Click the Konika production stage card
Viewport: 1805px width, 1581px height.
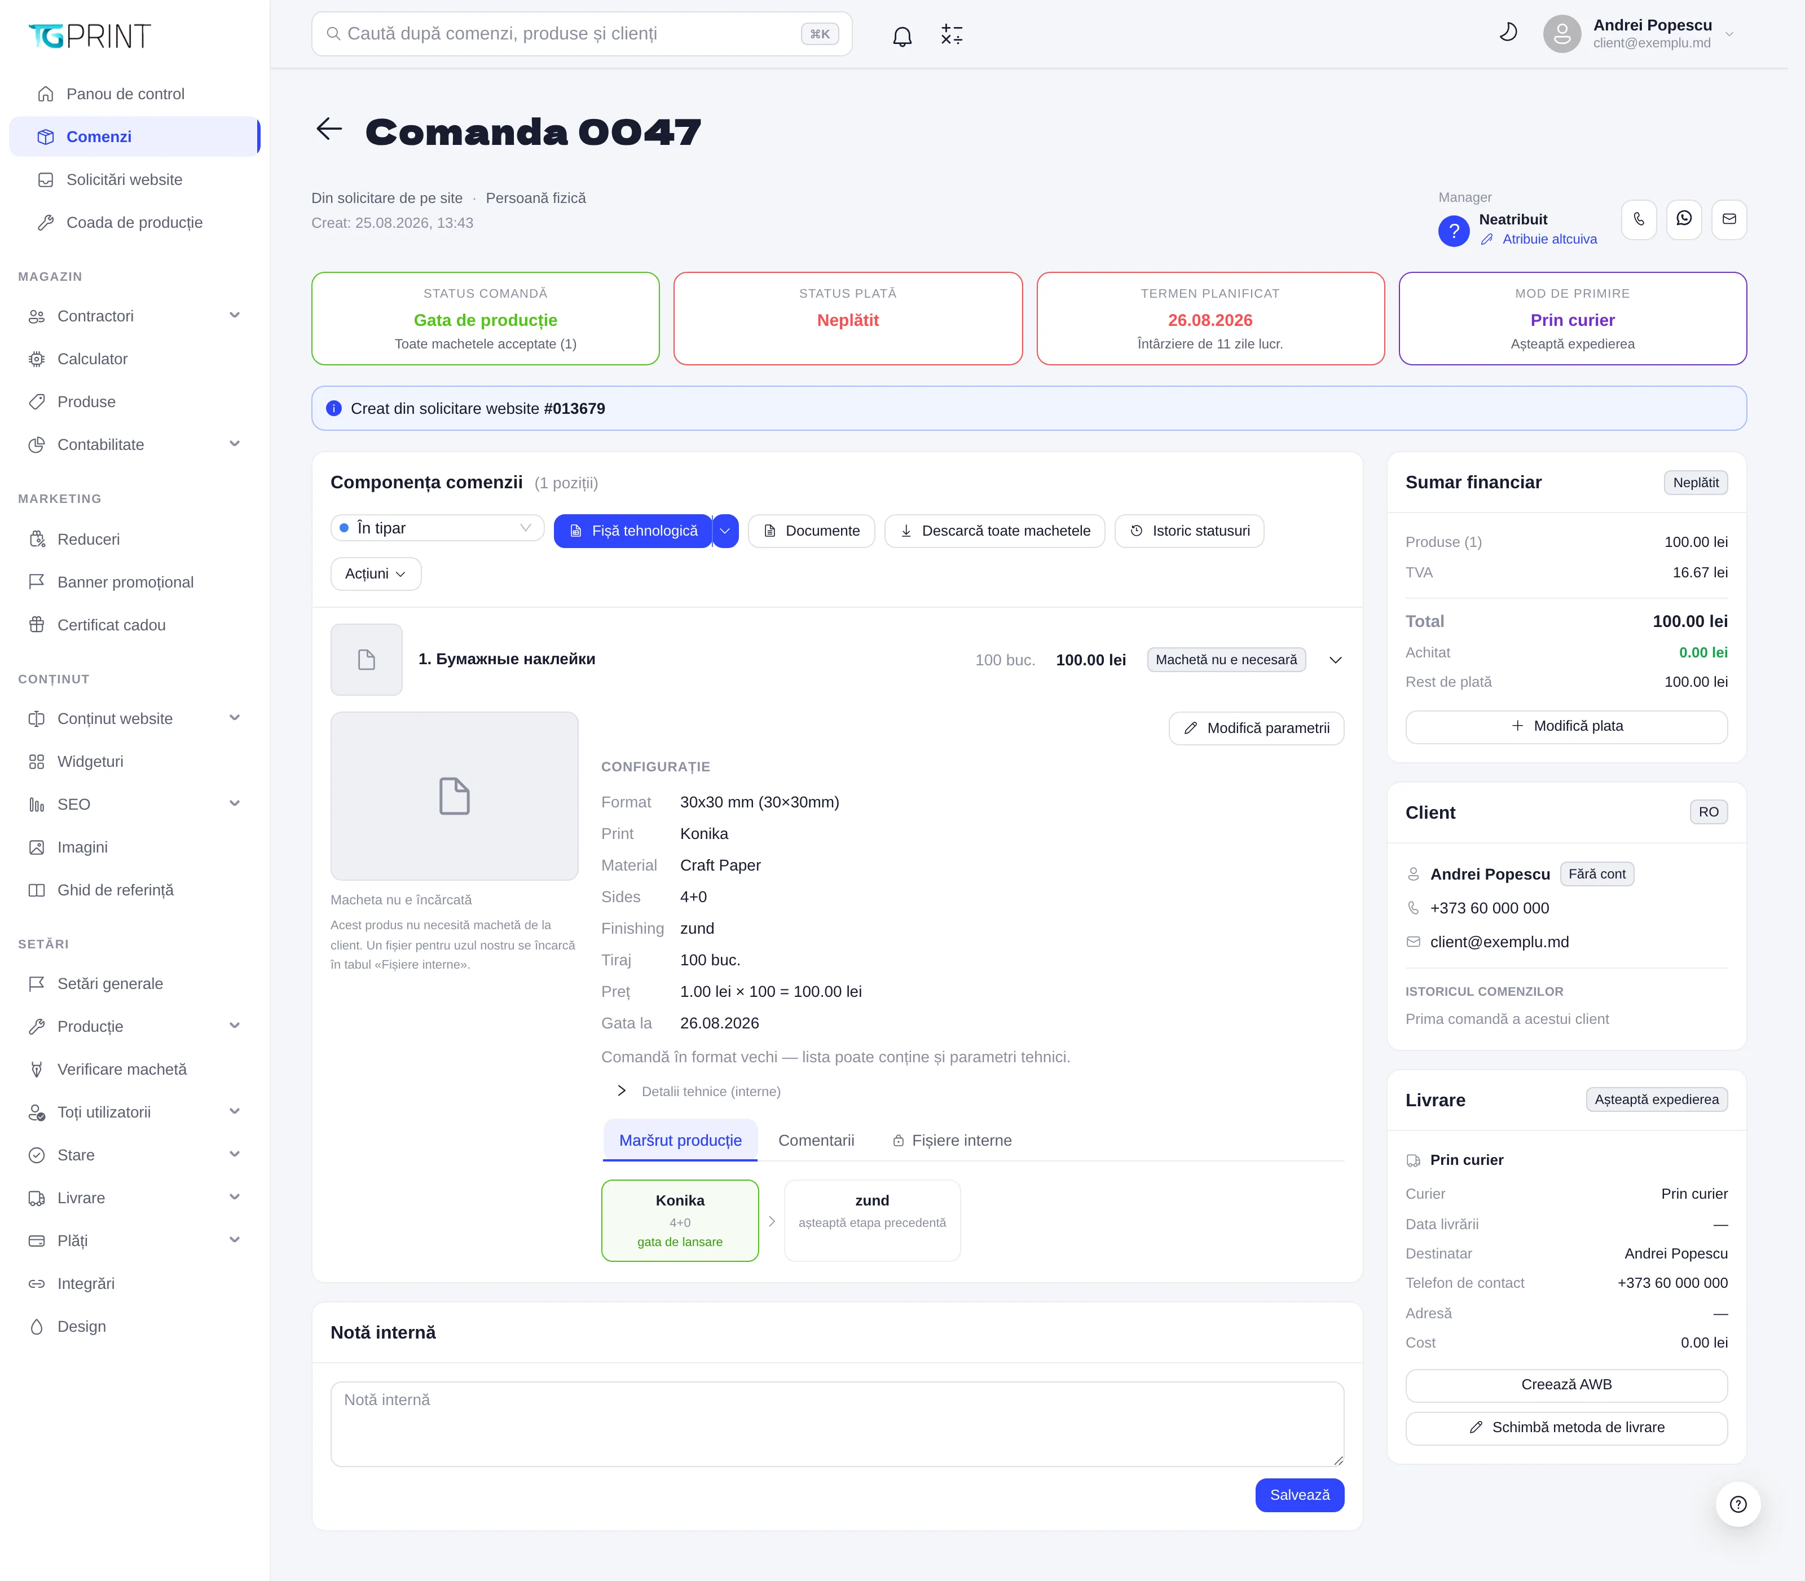click(680, 1220)
